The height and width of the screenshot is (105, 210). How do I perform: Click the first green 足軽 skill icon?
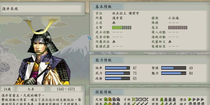[106, 99]
